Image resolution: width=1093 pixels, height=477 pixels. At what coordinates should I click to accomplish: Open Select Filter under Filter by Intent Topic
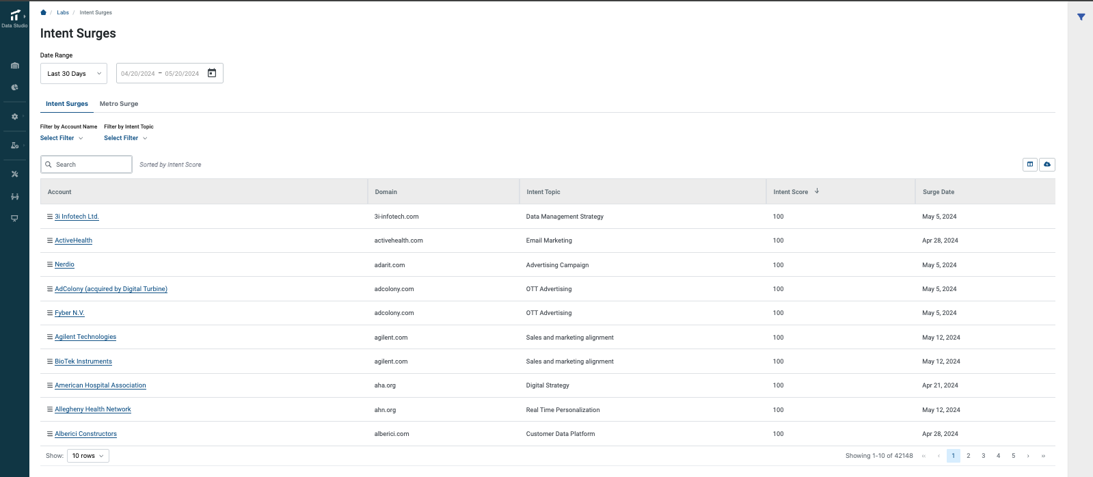[x=126, y=138]
